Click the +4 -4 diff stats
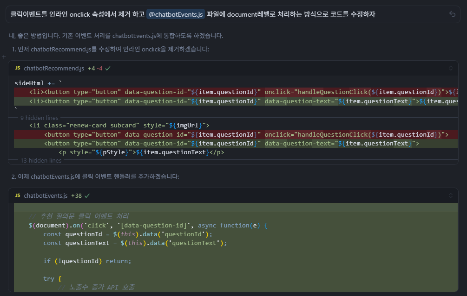Image resolution: width=467 pixels, height=296 pixels. 95,68
